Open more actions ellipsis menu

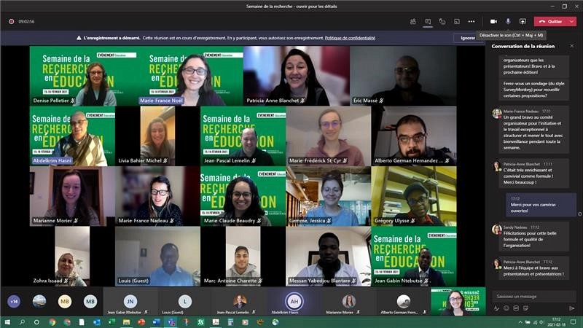(x=472, y=21)
